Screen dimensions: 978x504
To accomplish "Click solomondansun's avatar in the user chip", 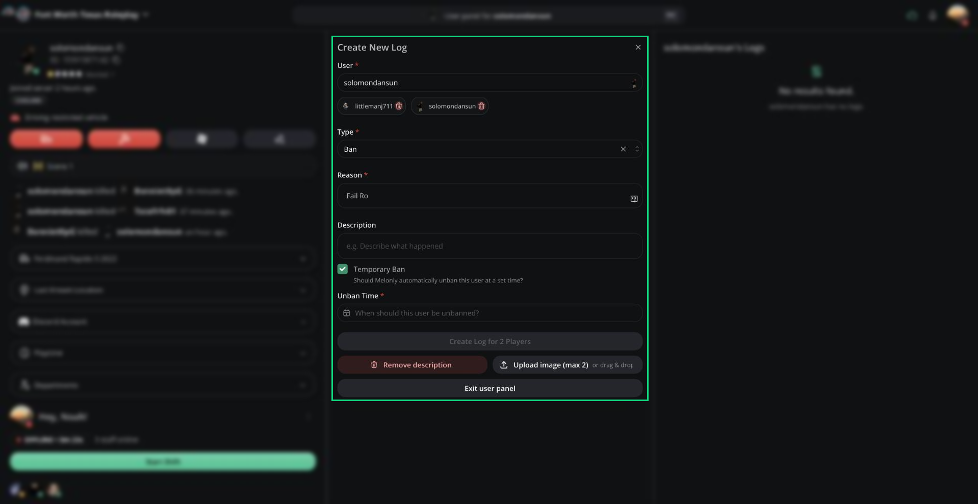I will 420,106.
